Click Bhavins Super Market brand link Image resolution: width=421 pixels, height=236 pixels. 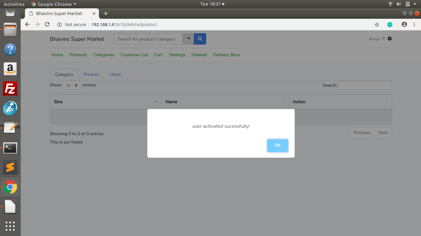(x=77, y=39)
